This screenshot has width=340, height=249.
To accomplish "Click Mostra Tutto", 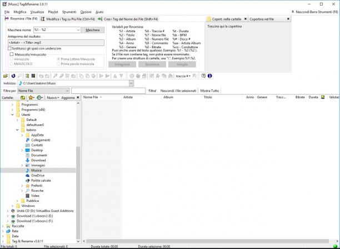I will (209, 91).
